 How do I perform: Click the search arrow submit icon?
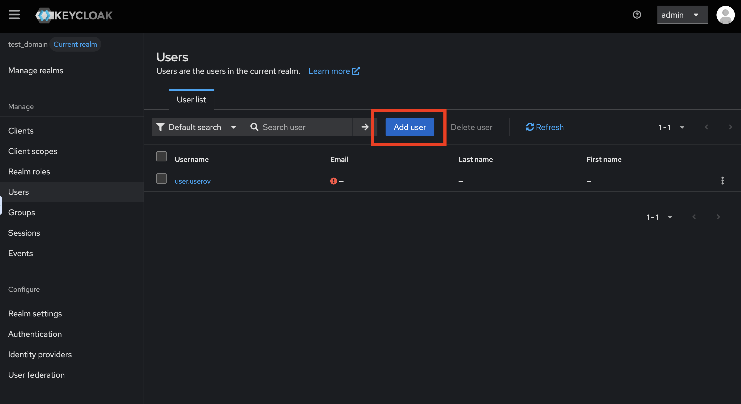pos(364,127)
